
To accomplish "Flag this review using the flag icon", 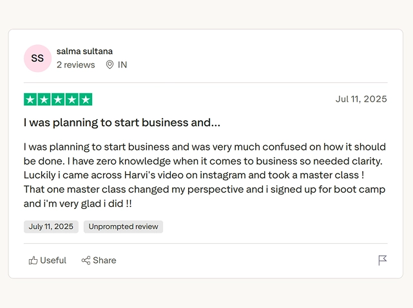I will pyautogui.click(x=383, y=260).
